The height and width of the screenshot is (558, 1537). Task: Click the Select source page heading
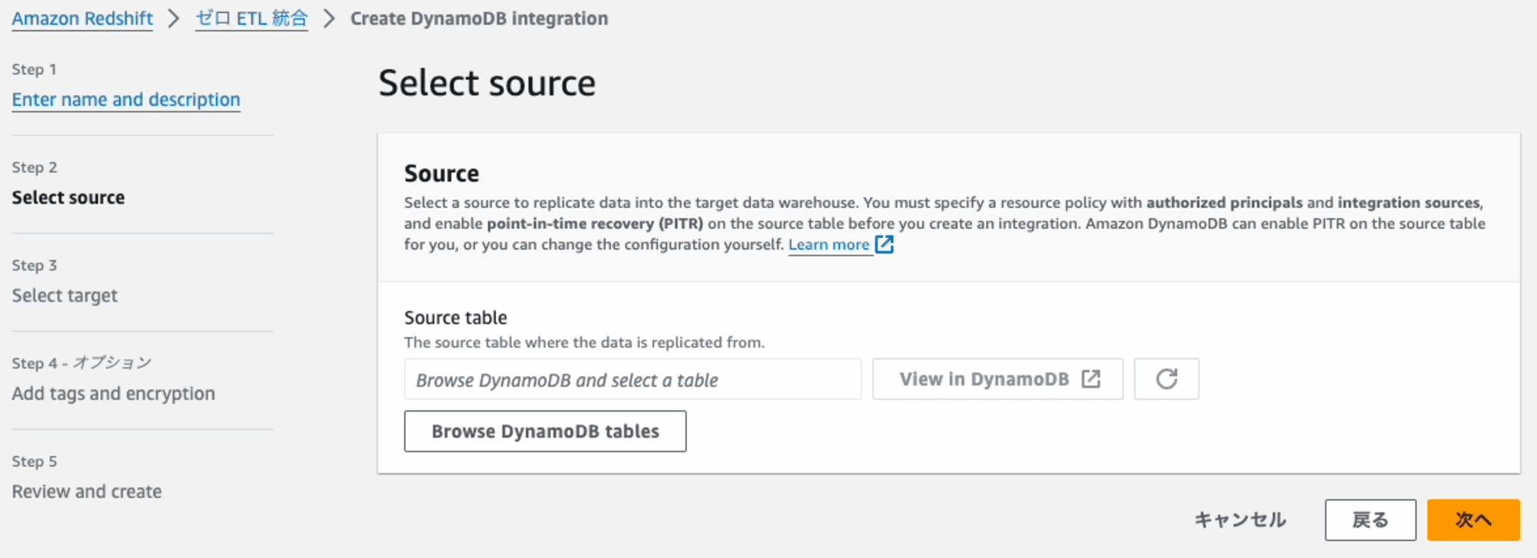pos(486,83)
